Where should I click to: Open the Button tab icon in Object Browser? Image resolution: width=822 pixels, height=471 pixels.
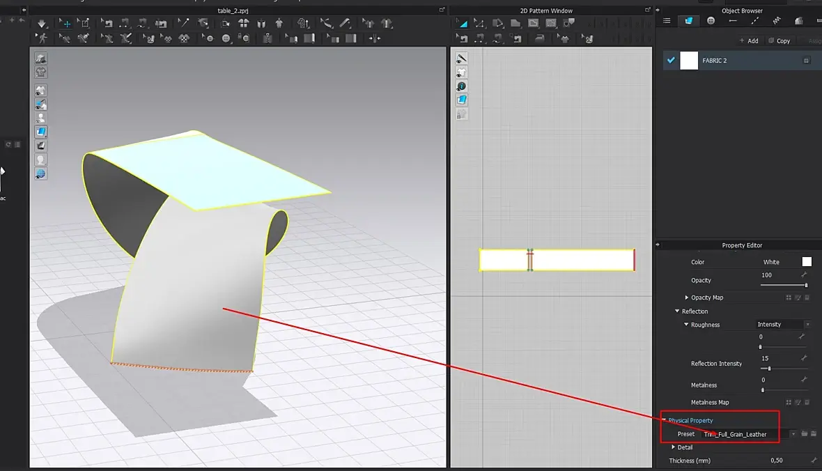pyautogui.click(x=711, y=21)
